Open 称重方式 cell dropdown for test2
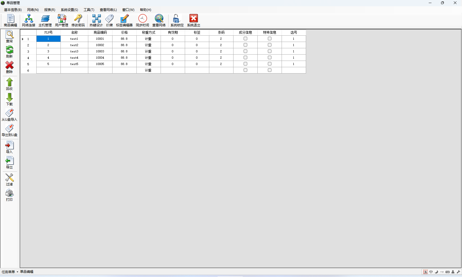The height and width of the screenshot is (277, 462). tap(148, 45)
